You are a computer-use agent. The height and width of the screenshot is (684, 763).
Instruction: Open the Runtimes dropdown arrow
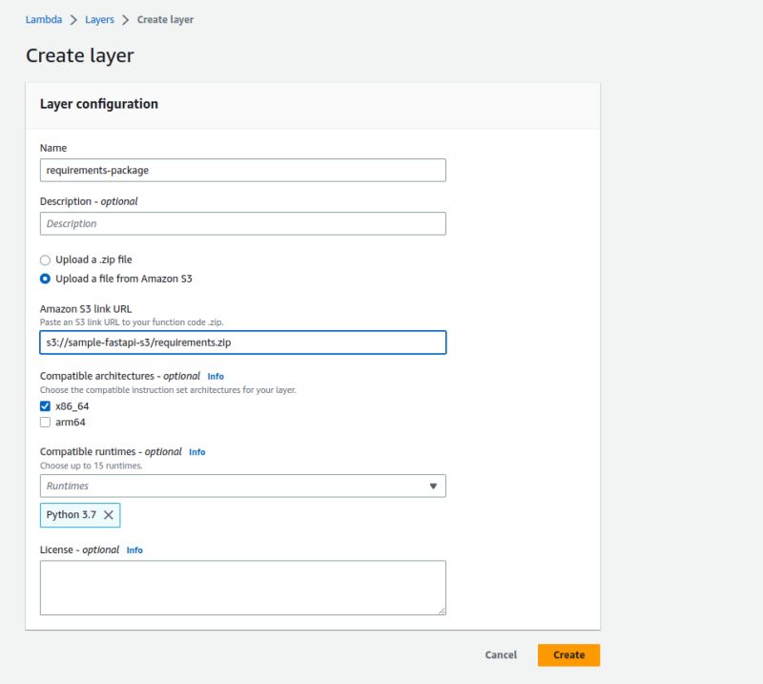(x=433, y=487)
